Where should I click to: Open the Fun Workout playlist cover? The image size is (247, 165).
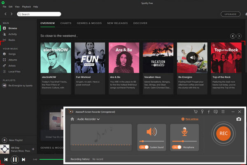coord(90,58)
